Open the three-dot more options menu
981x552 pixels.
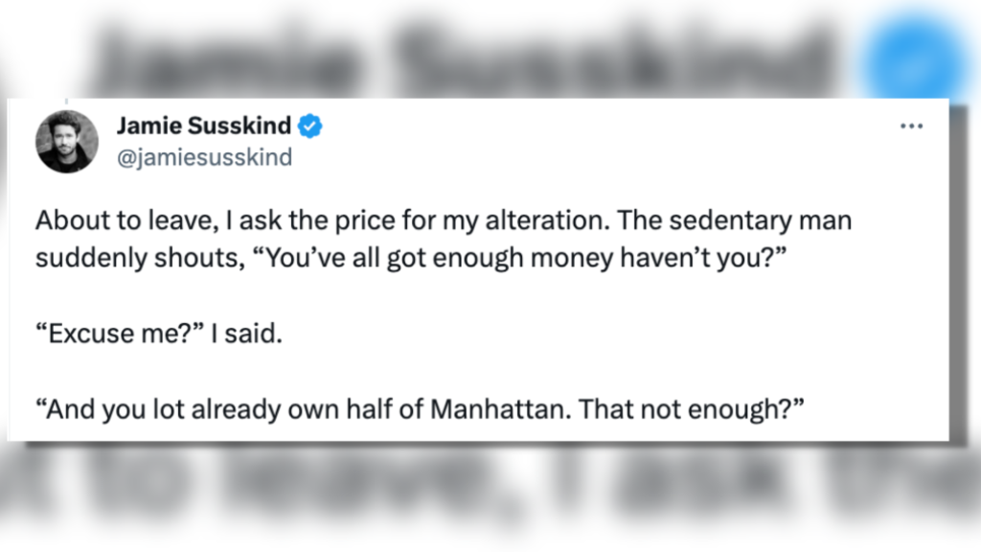(x=911, y=126)
